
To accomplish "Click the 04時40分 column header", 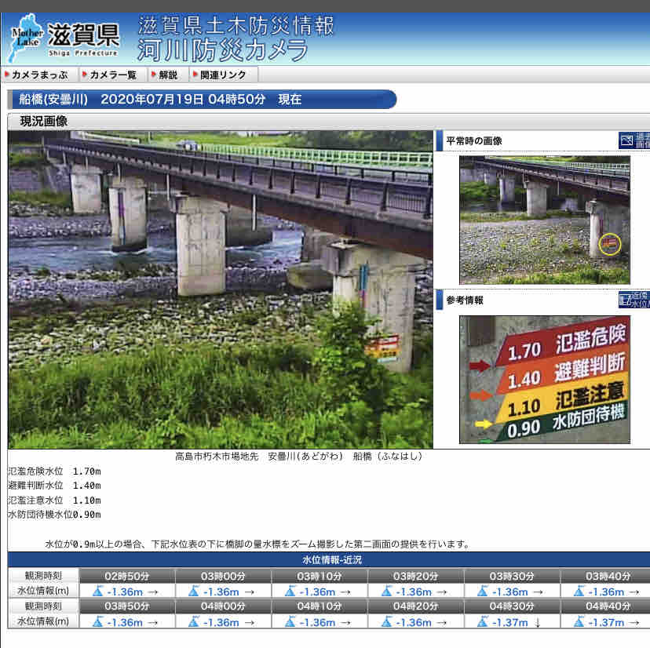I will [x=605, y=606].
